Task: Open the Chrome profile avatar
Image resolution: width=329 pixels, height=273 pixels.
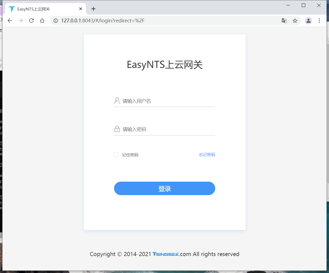Action: point(309,20)
